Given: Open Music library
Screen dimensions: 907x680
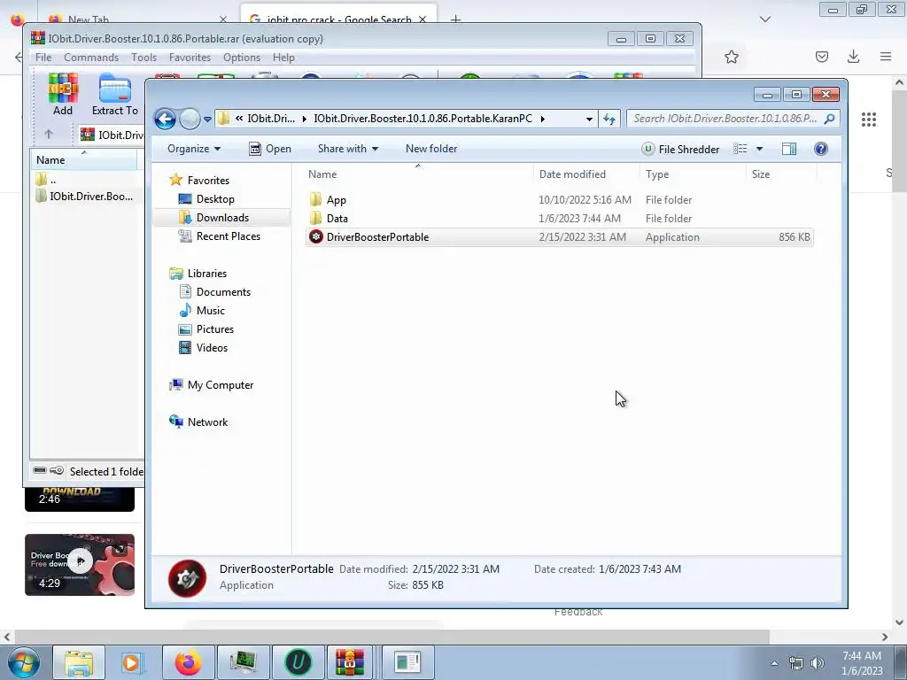Looking at the screenshot, I should pos(202,311).
